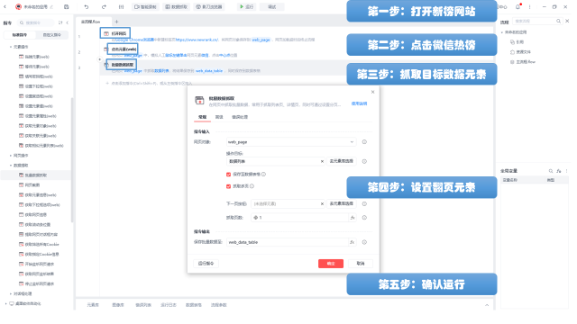Image resolution: width=577 pixels, height=324 pixels.
Task: Undo the last action
Action: tap(87, 6)
